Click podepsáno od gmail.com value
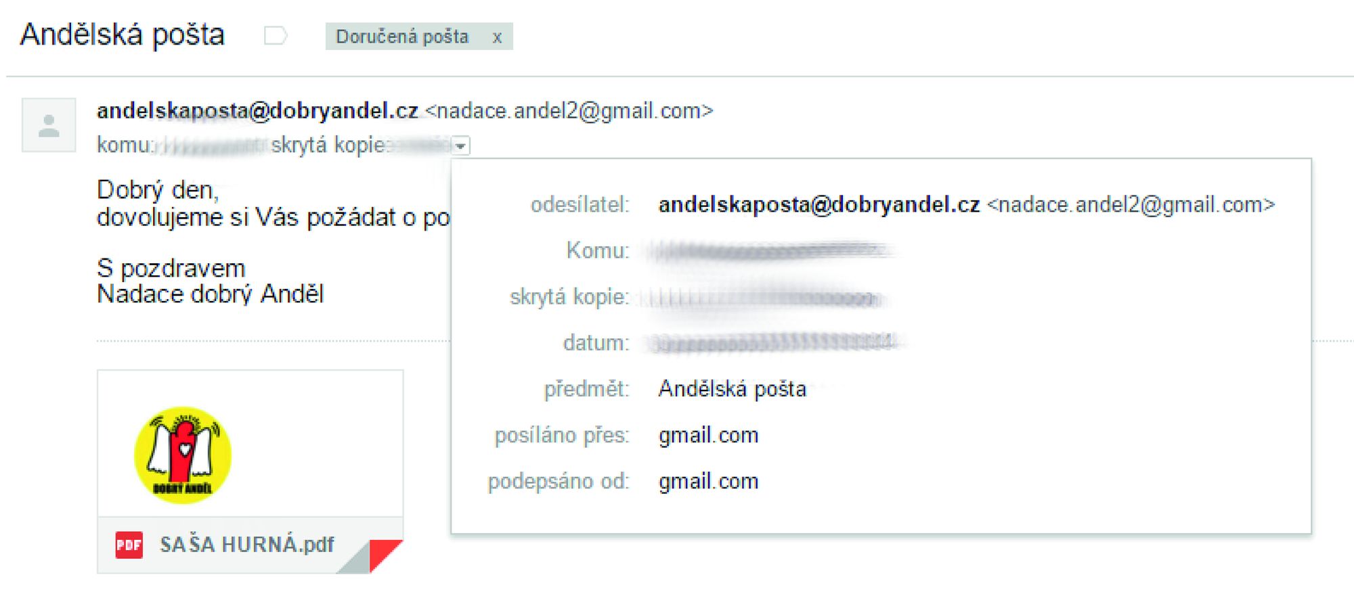1354x613 pixels. [x=708, y=481]
